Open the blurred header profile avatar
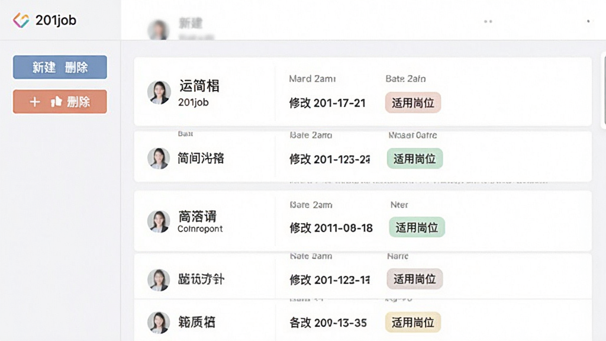This screenshot has width=606, height=341. (158, 30)
